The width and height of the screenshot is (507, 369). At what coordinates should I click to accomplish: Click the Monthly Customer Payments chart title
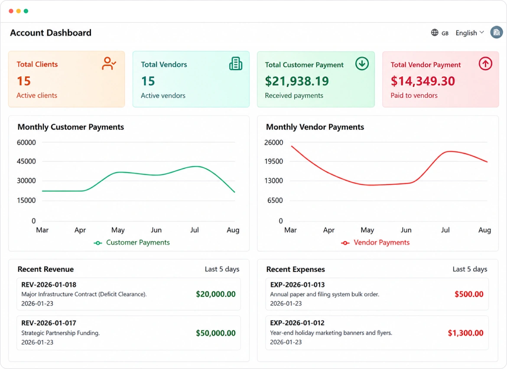tap(71, 127)
